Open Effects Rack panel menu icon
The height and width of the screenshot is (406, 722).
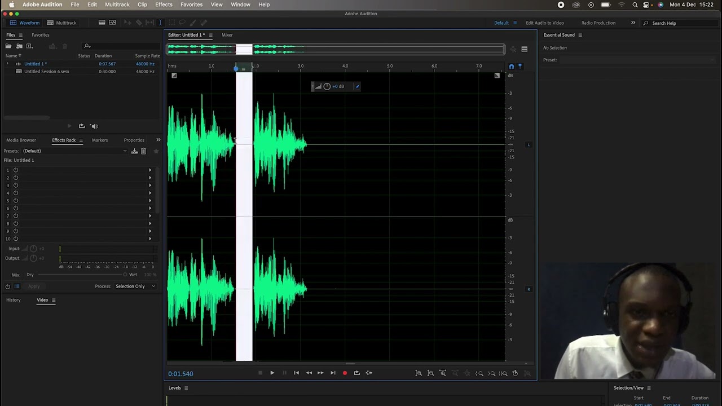81,140
